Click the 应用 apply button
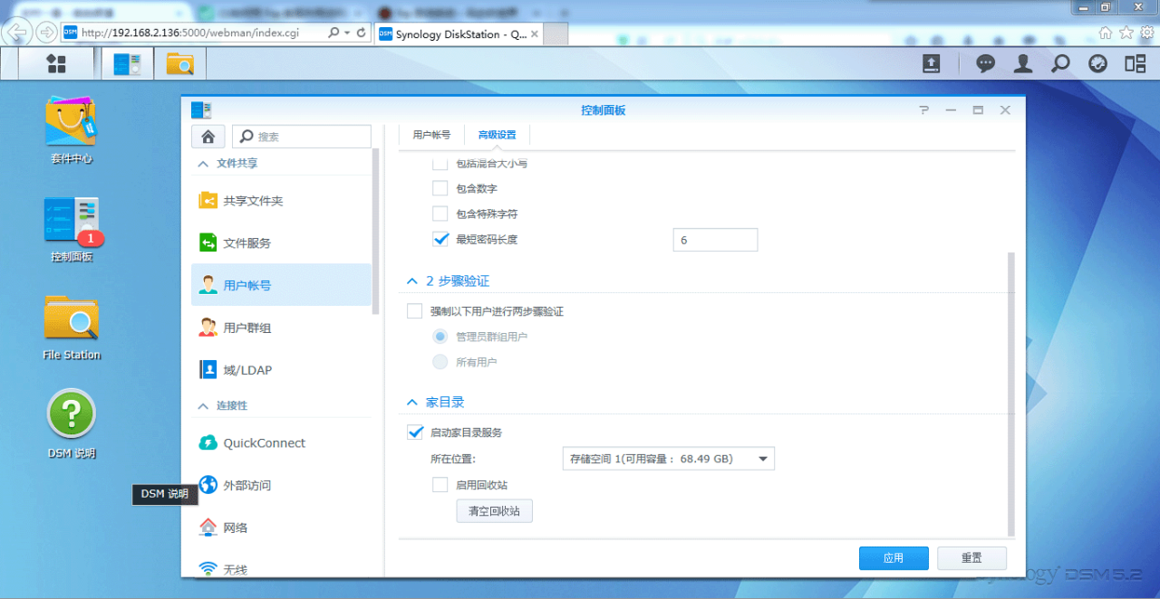This screenshot has height=599, width=1160. point(893,558)
